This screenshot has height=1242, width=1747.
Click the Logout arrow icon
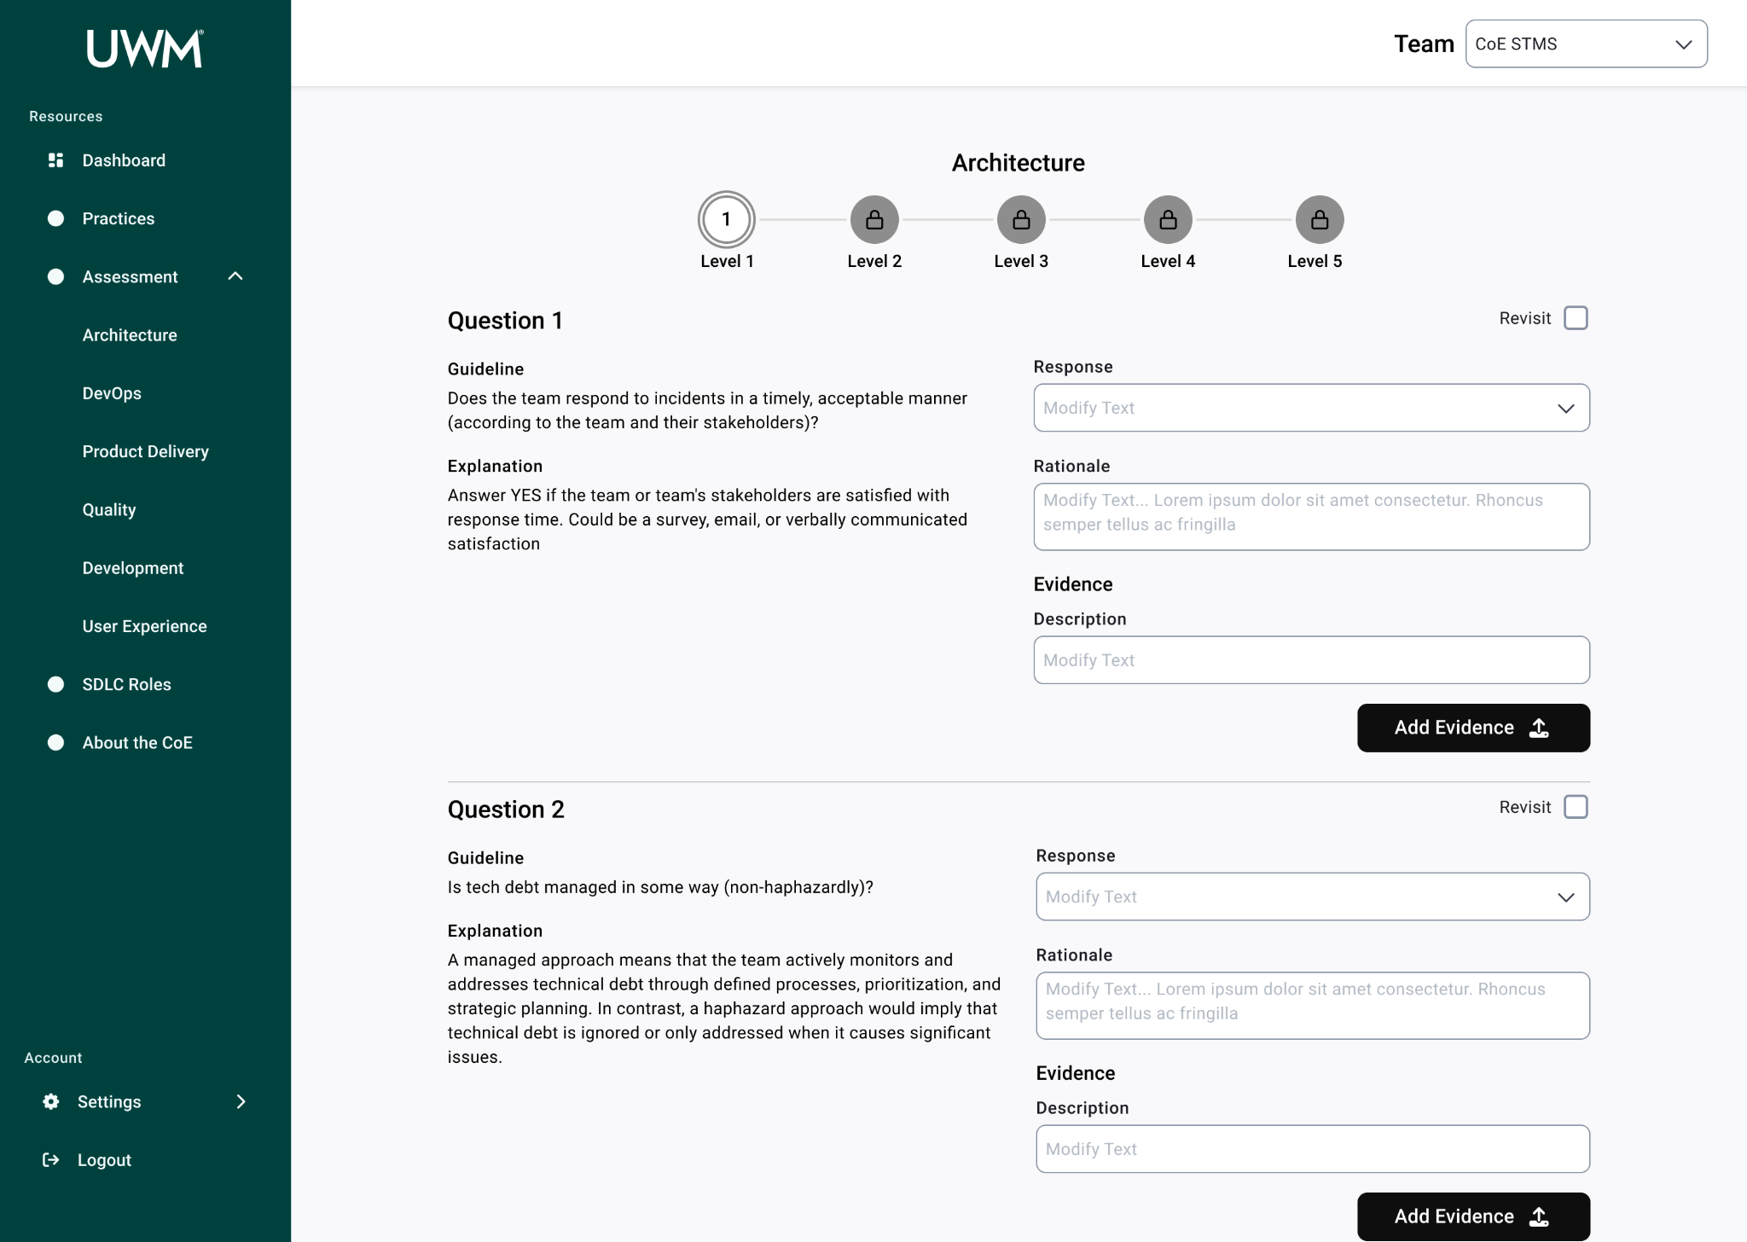point(51,1159)
